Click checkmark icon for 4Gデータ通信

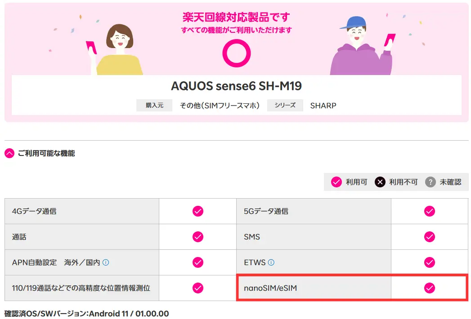(198, 211)
